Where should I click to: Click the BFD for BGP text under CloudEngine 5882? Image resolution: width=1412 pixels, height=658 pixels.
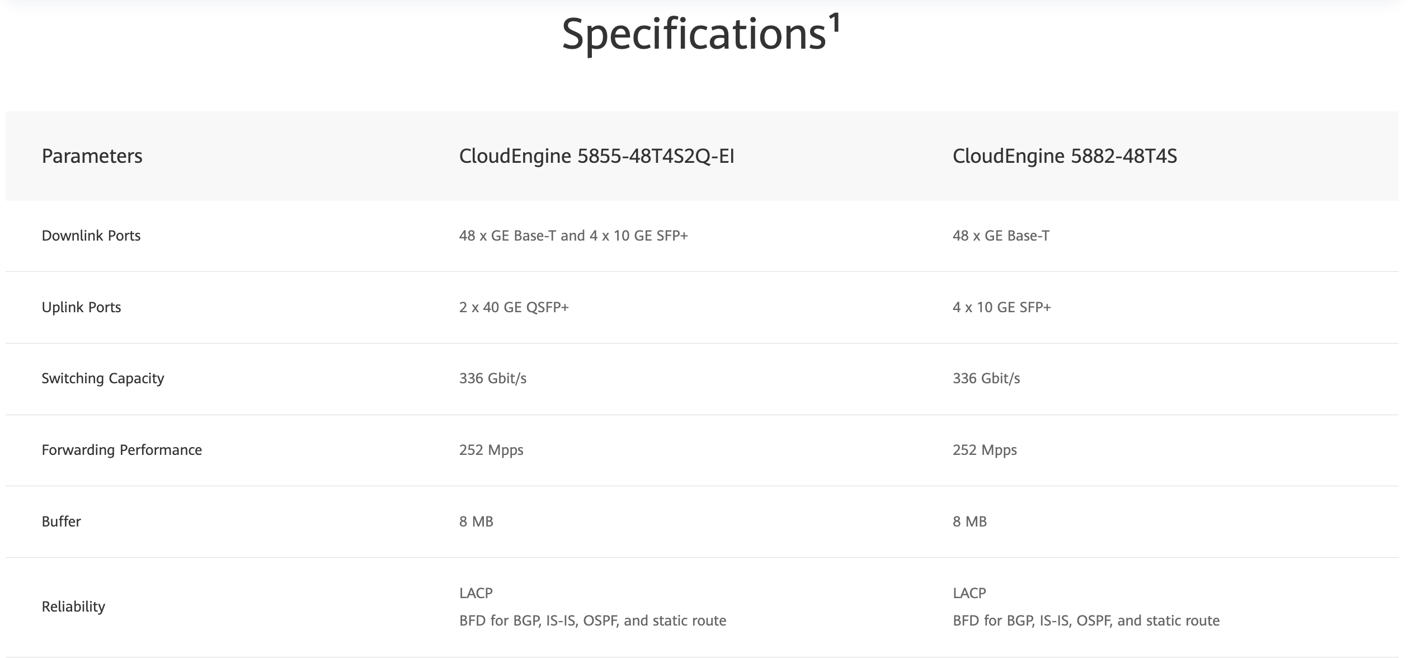tap(1086, 621)
